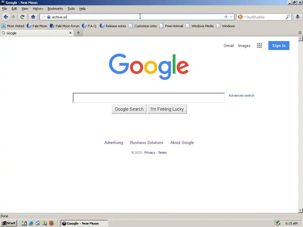Open the View menu

[25, 9]
